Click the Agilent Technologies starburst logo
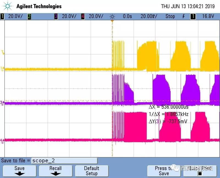 click(x=9, y=6)
